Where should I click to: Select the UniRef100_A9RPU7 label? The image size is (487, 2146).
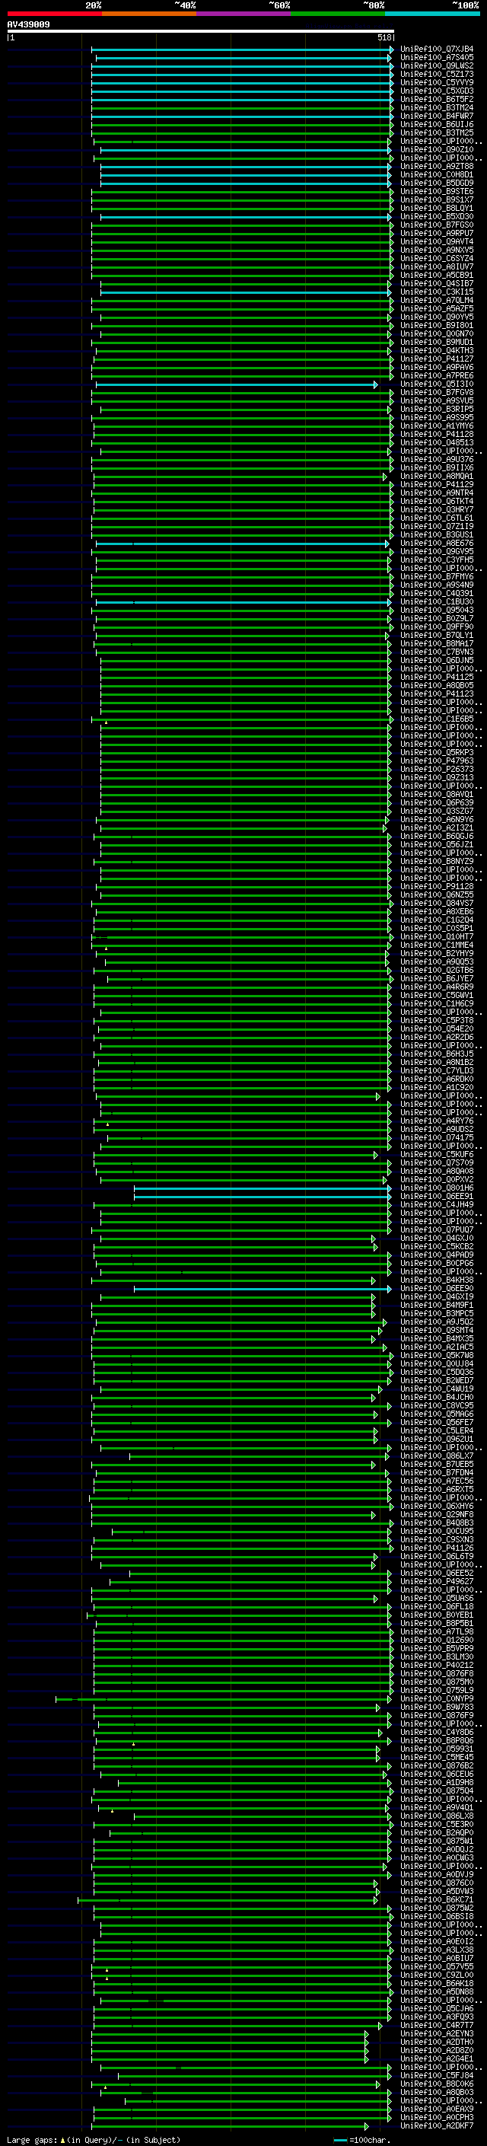(437, 233)
